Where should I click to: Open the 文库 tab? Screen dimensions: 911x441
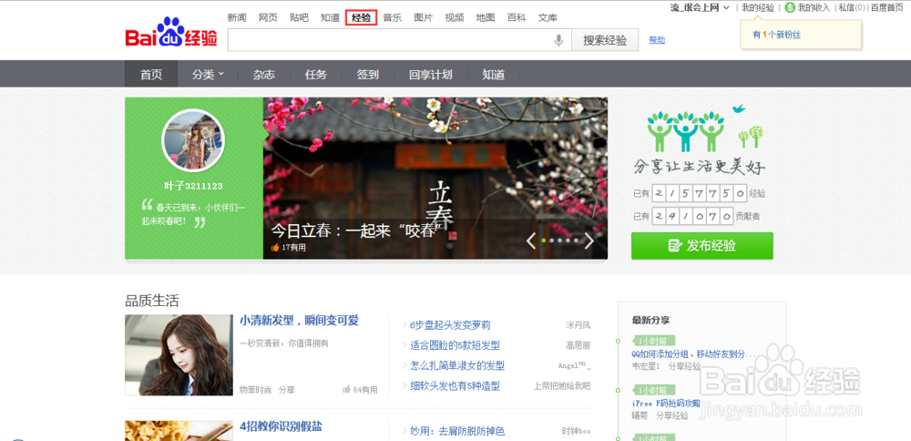[x=548, y=17]
